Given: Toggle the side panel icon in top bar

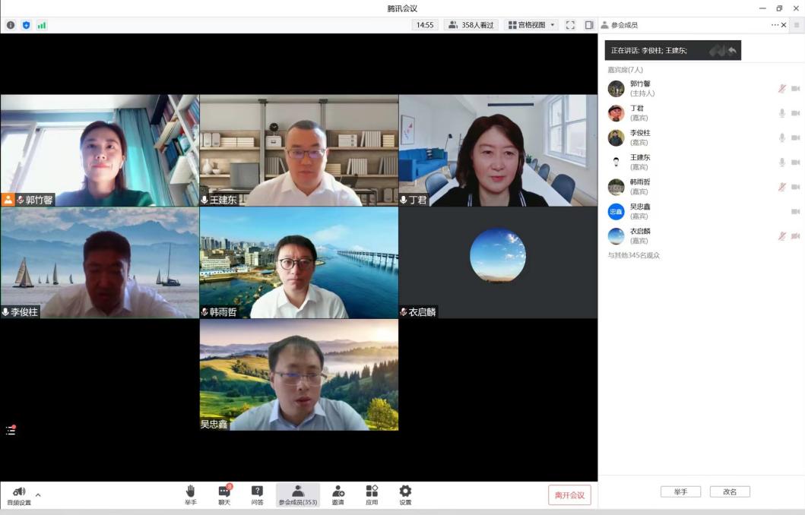Looking at the screenshot, I should pos(588,25).
